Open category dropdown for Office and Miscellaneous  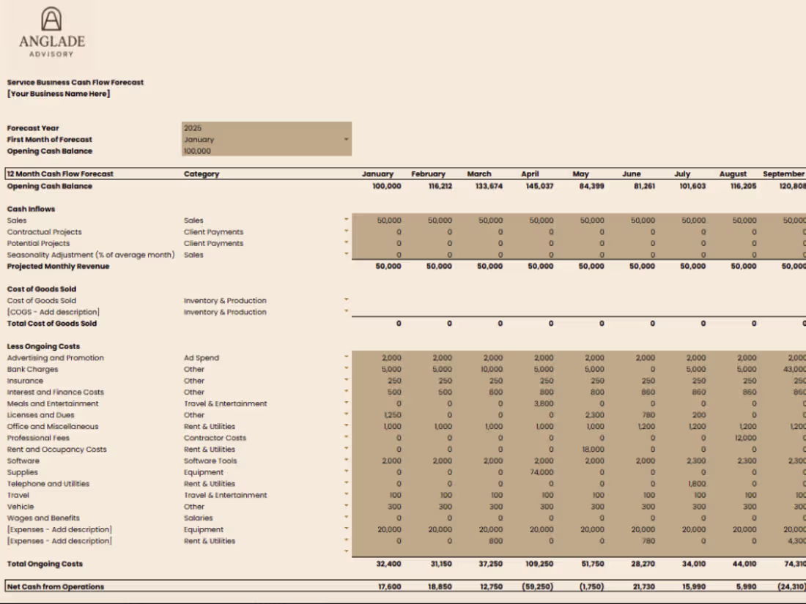[347, 425]
